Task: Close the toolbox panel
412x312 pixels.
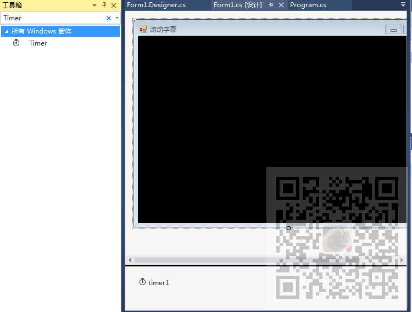Action: 114,5
